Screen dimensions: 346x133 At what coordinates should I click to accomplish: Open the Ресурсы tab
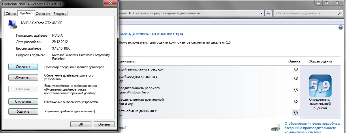[60, 14]
